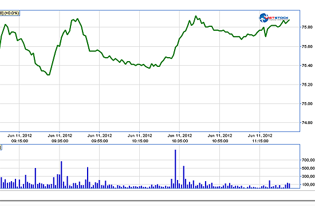Click the 09:15:00 time axis label
This screenshot has height=208, width=315.
[x=19, y=141]
